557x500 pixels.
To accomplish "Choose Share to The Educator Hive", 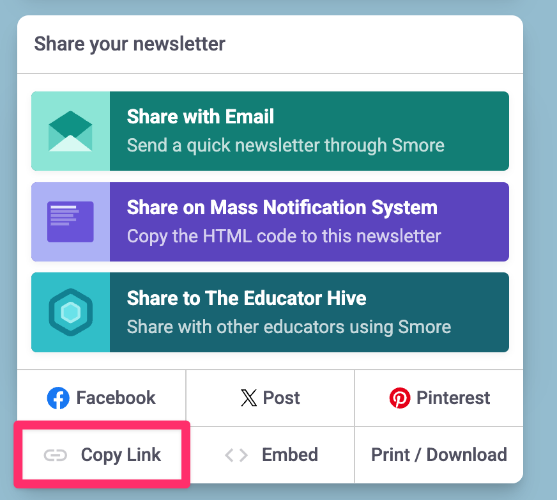I will (x=309, y=313).
